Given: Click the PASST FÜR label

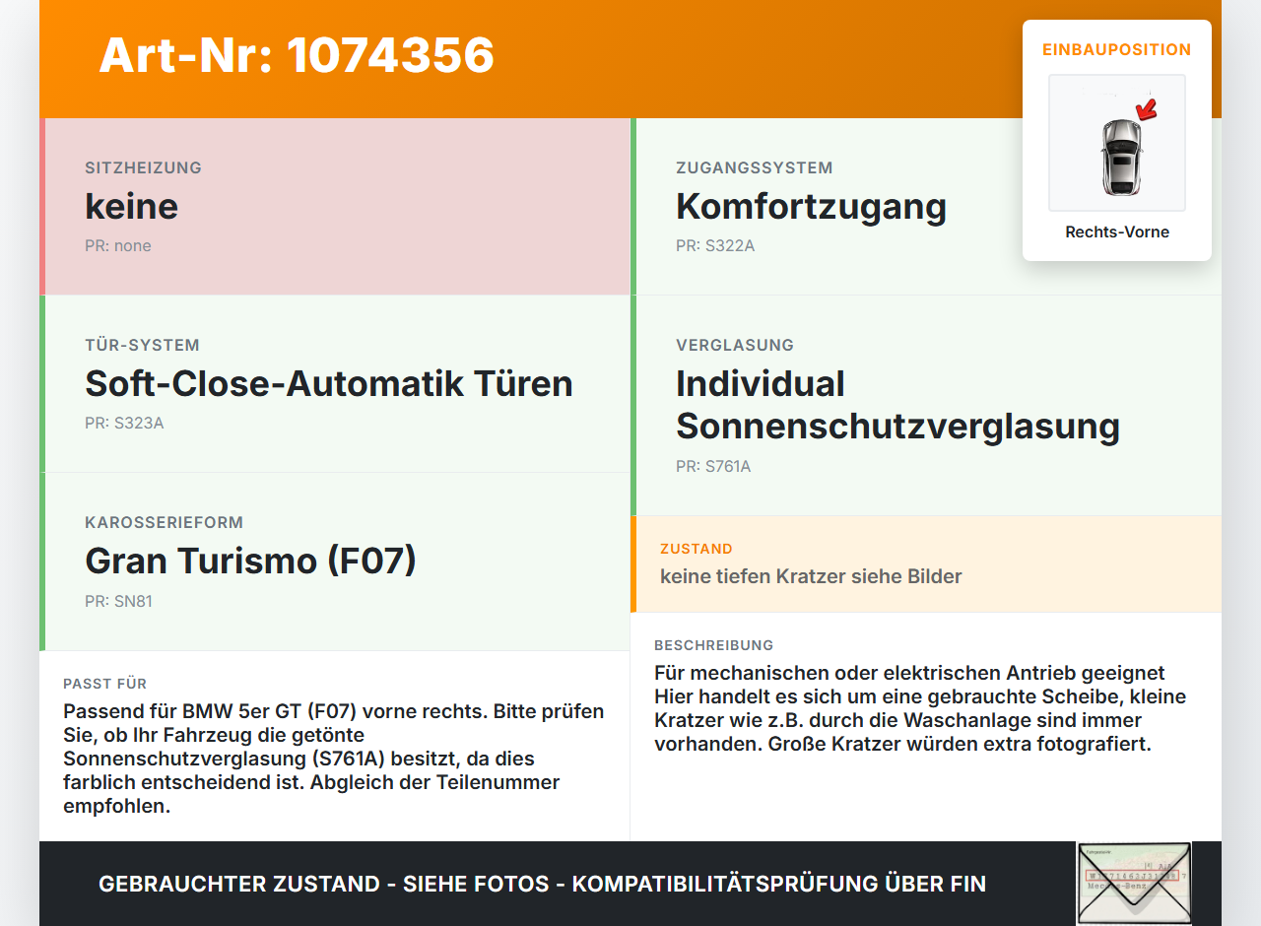Looking at the screenshot, I should pos(105,684).
